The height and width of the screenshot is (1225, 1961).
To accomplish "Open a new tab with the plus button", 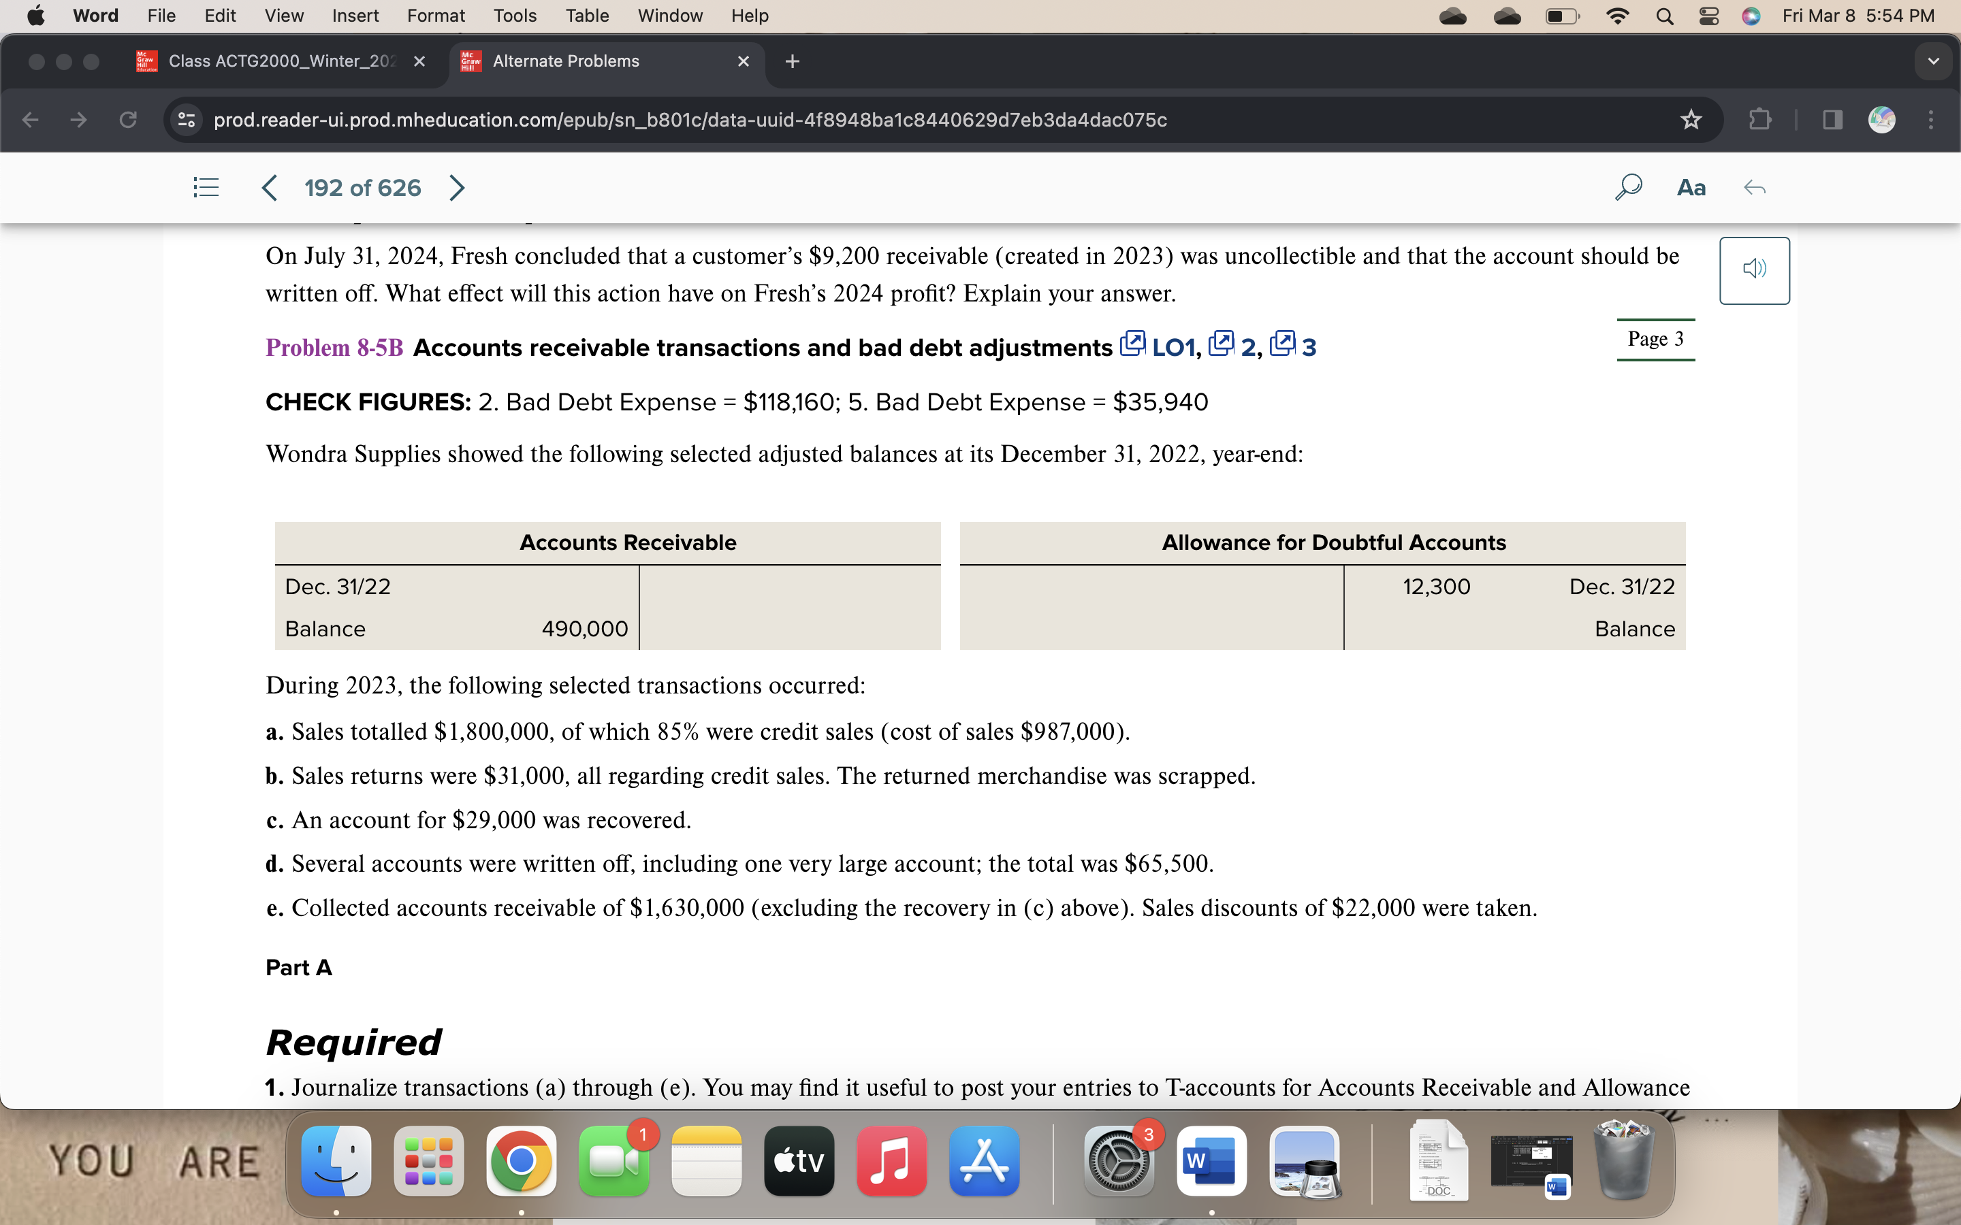I will click(x=792, y=61).
